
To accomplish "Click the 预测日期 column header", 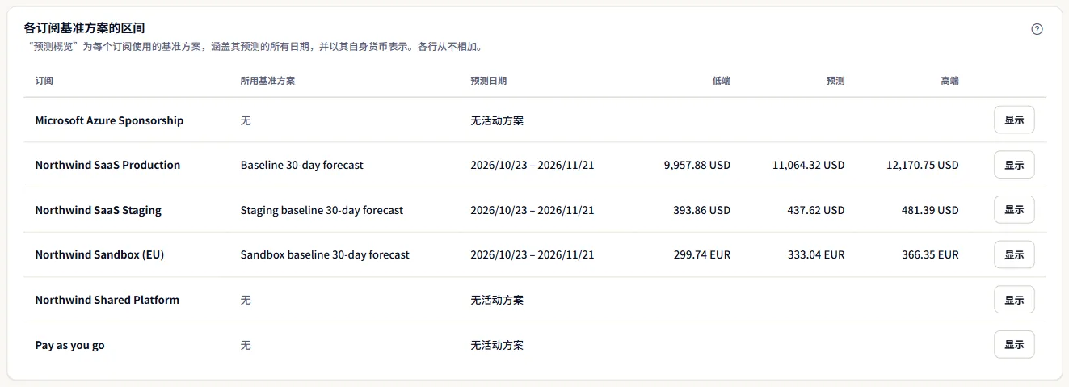I will (489, 82).
